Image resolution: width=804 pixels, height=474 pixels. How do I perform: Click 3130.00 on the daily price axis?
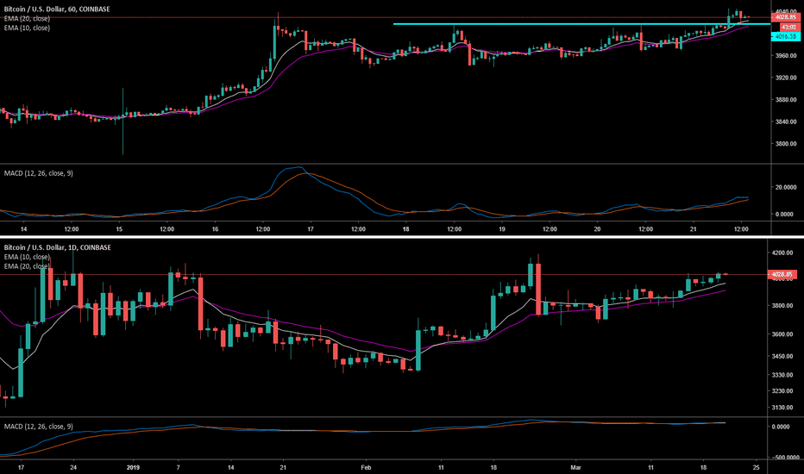782,408
